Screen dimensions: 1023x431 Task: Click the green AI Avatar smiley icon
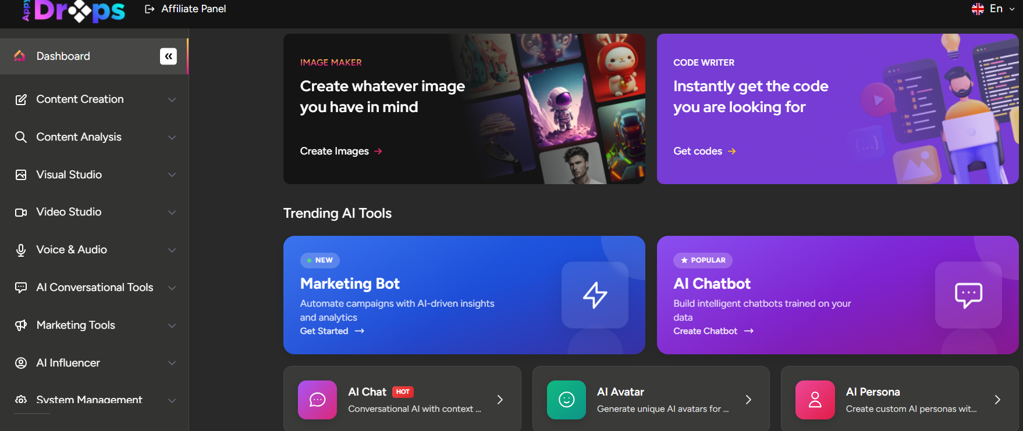pyautogui.click(x=566, y=400)
